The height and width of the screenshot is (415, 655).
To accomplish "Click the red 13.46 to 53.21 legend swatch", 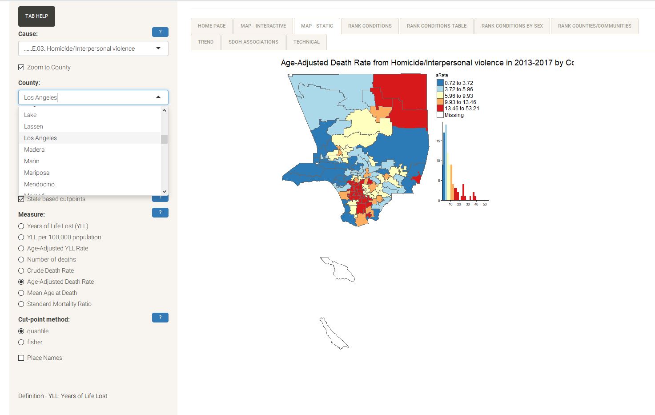I will (x=440, y=108).
